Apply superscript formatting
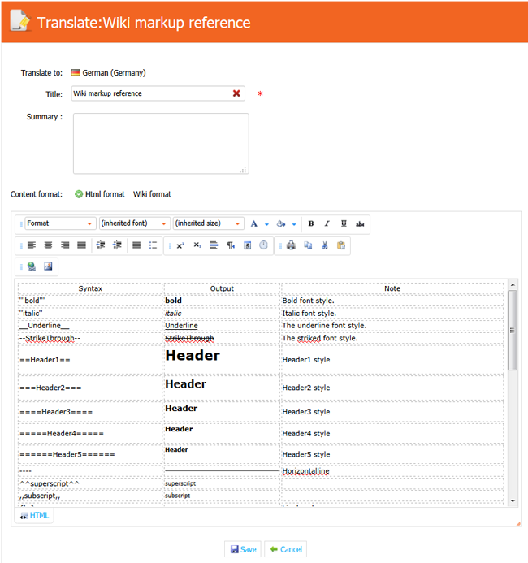 pyautogui.click(x=180, y=245)
